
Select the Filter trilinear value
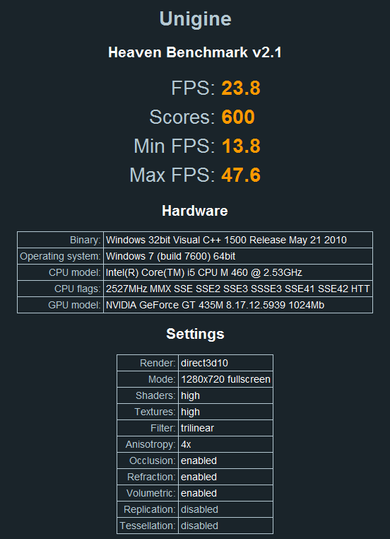(225, 428)
